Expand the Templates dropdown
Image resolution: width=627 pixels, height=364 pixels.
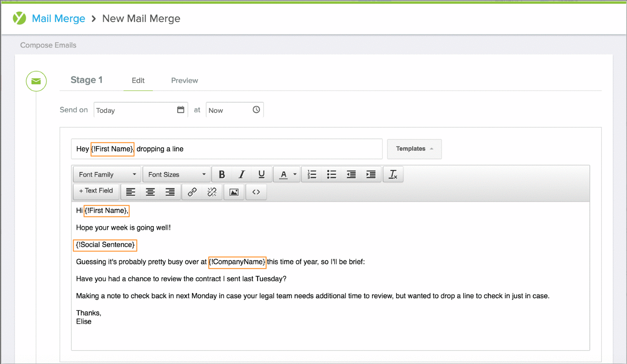414,149
